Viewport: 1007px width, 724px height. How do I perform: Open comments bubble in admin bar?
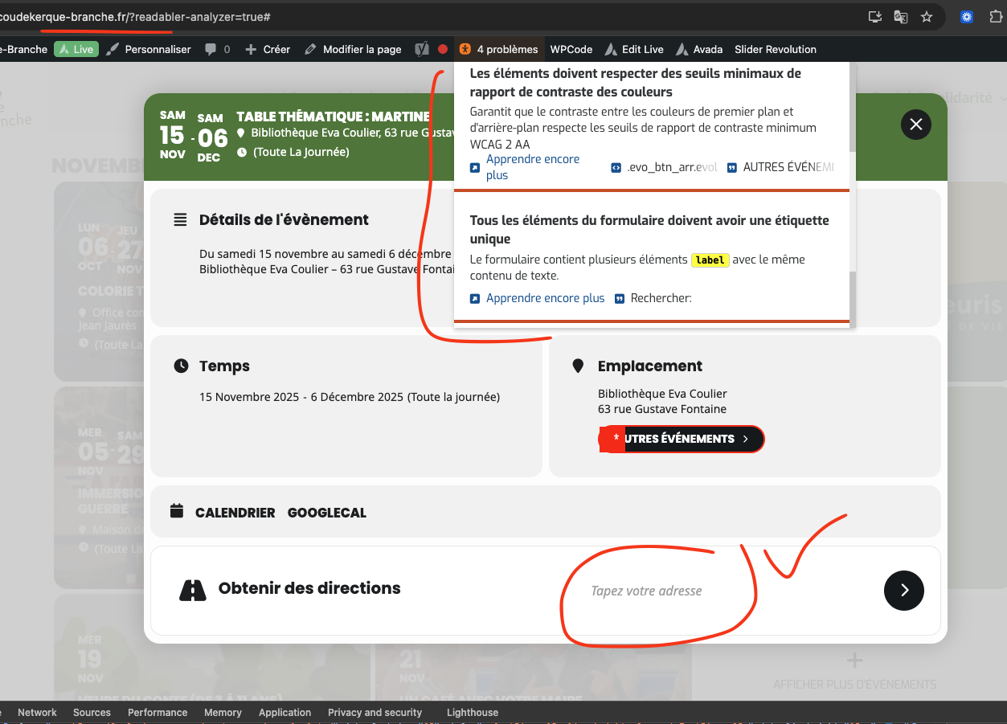click(216, 49)
